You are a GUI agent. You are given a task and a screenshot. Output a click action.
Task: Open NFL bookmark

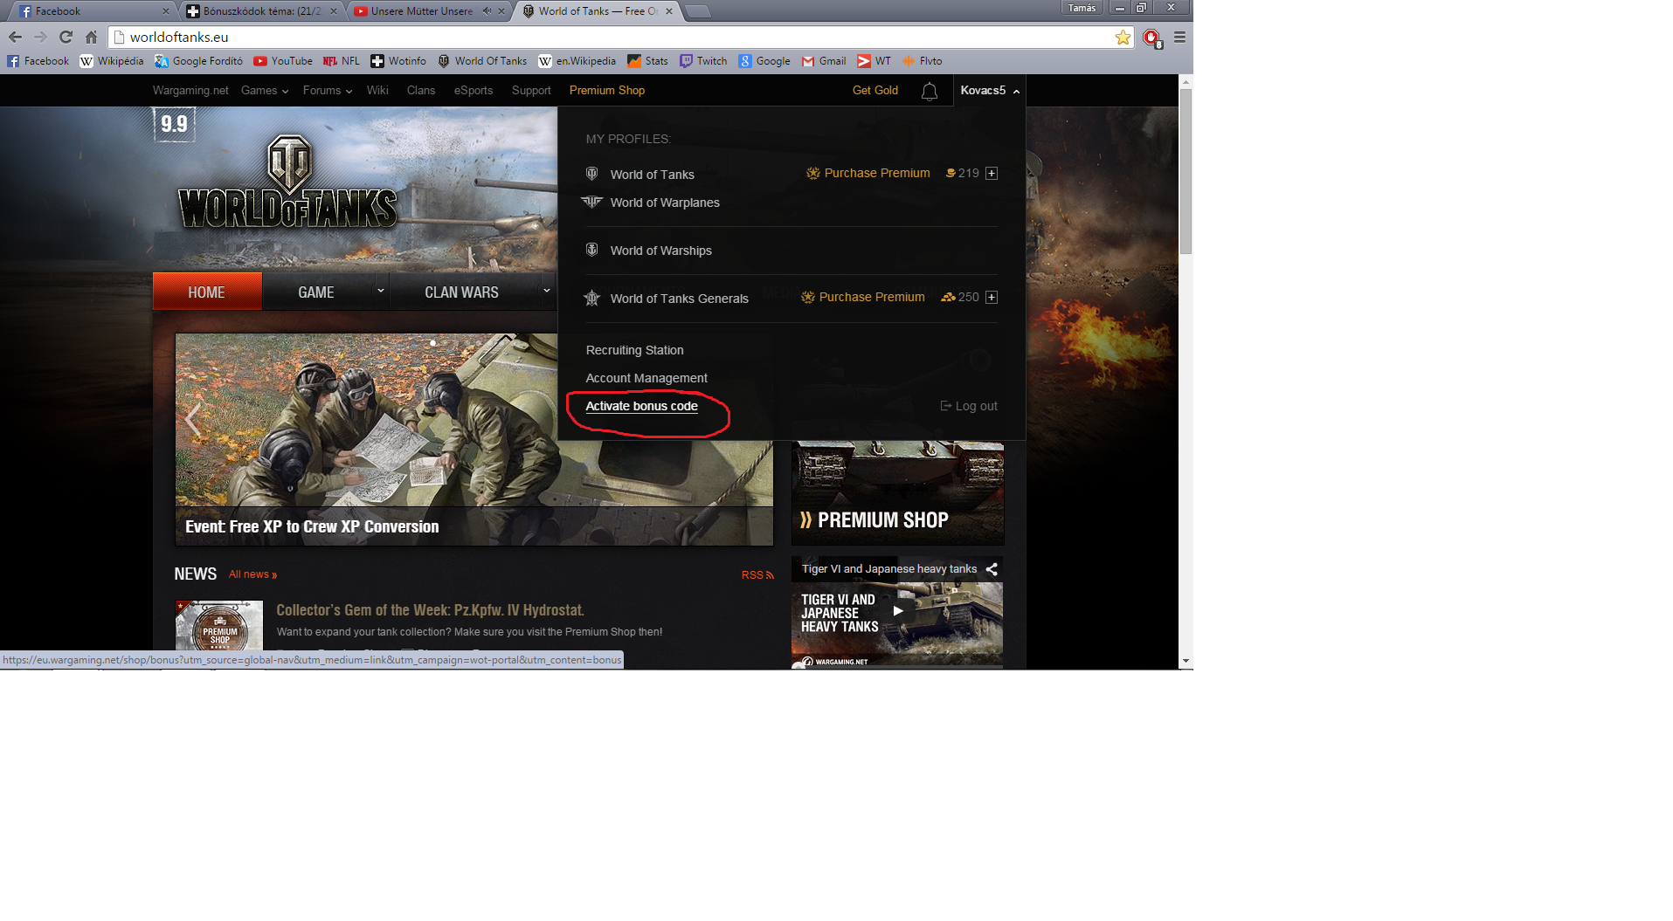(342, 61)
